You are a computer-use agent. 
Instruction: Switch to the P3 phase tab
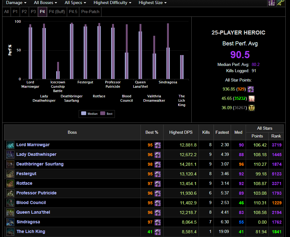click(x=33, y=12)
